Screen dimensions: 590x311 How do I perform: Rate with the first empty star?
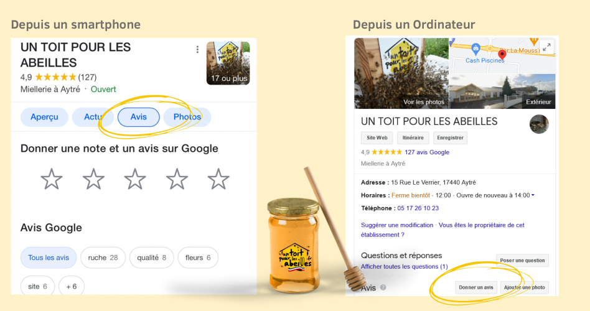click(x=52, y=179)
